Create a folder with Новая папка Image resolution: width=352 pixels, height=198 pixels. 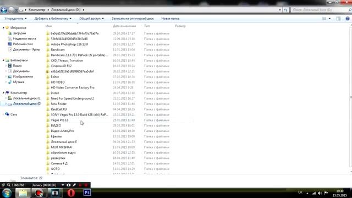(x=170, y=19)
